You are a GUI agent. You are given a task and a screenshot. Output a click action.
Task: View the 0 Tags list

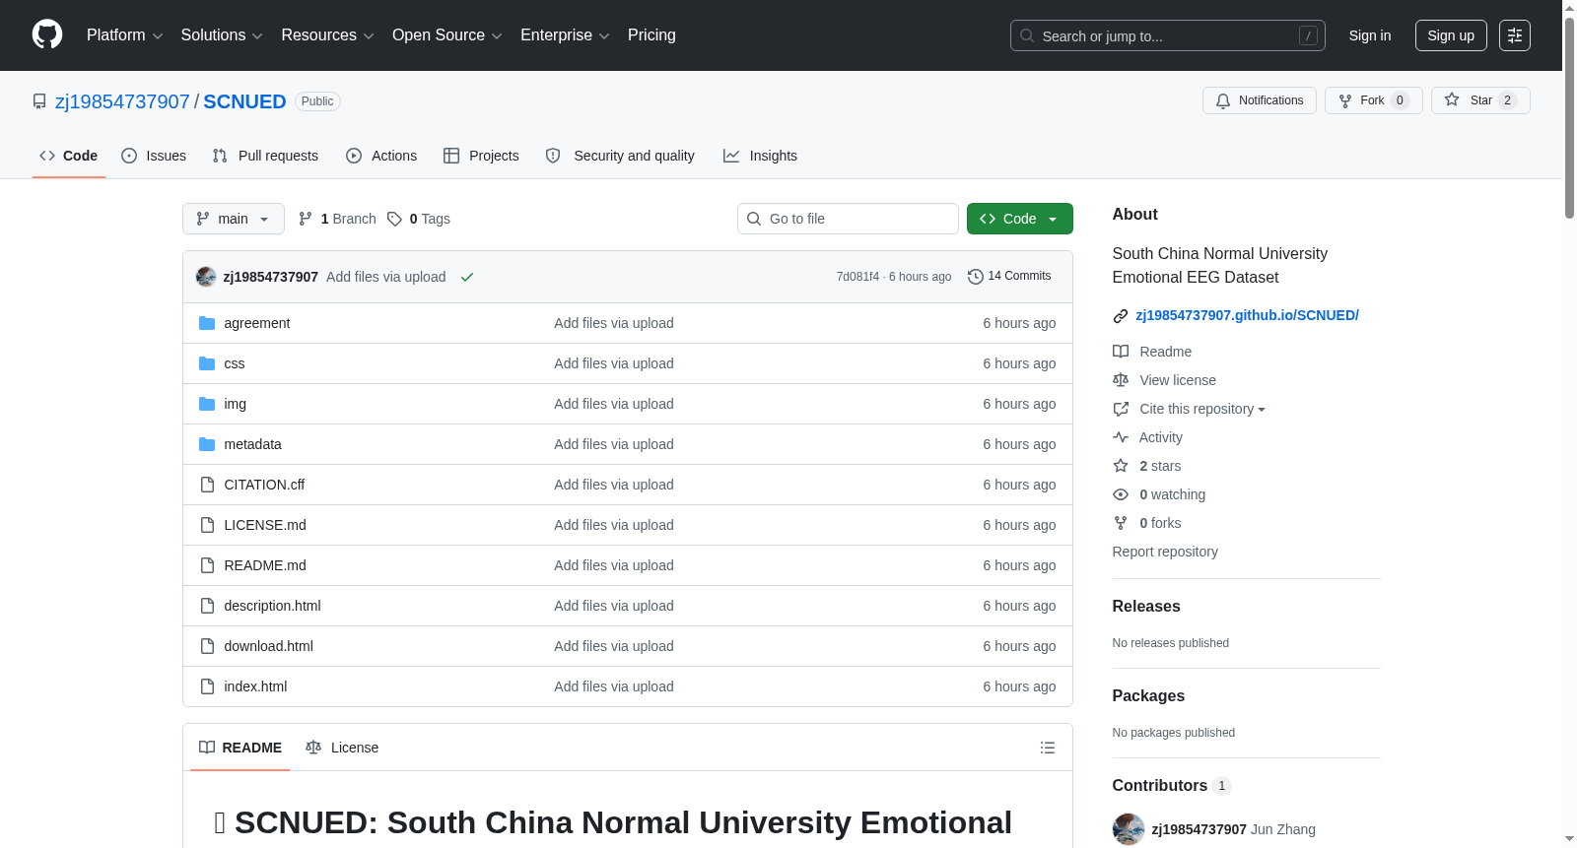tap(419, 219)
